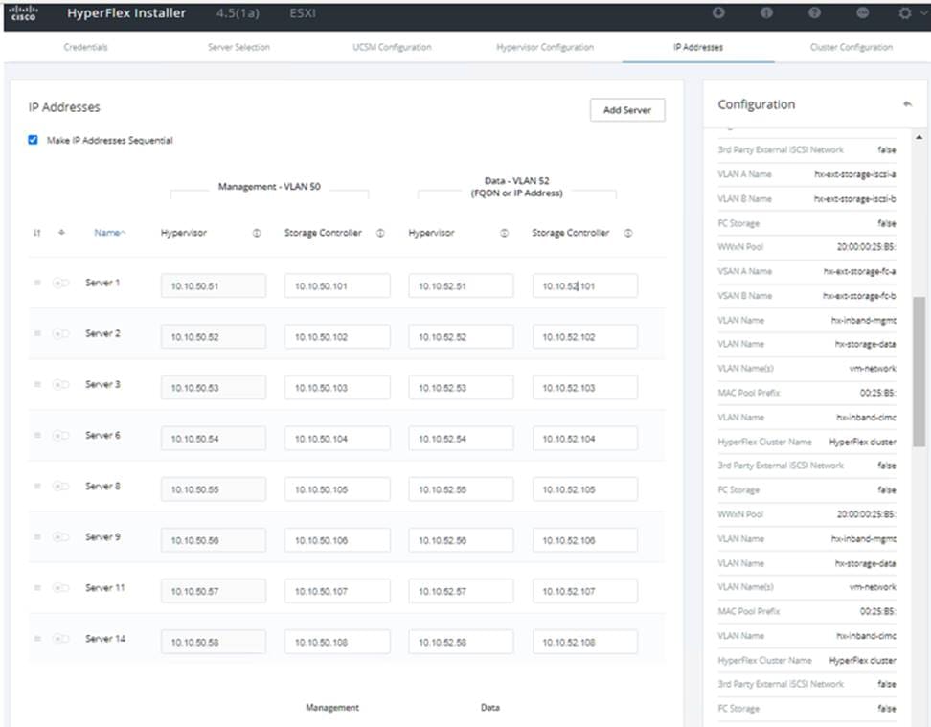Click the Cisco logo
The width and height of the screenshot is (931, 727).
pyautogui.click(x=24, y=12)
